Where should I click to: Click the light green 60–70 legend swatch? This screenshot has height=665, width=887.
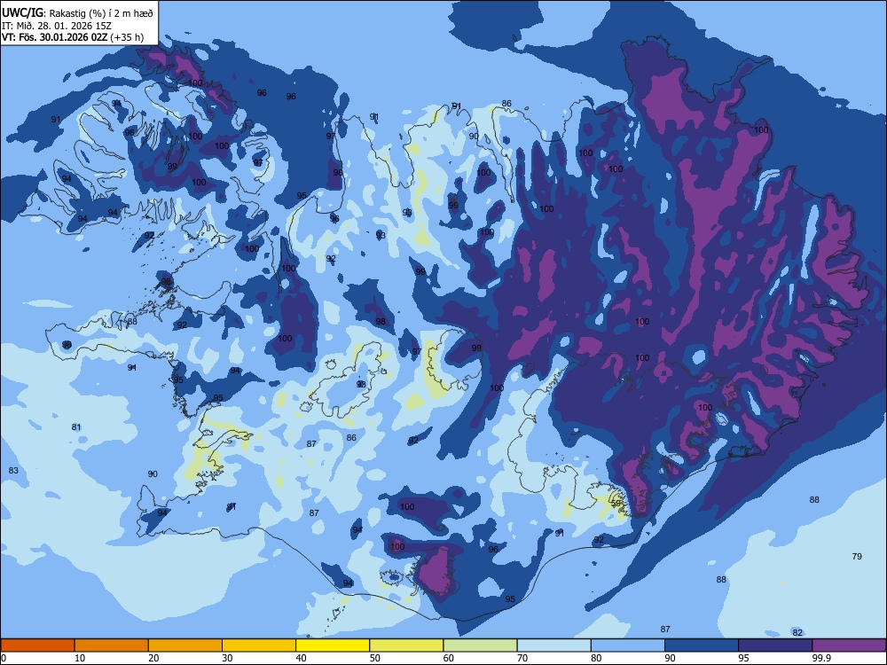pos(480,645)
